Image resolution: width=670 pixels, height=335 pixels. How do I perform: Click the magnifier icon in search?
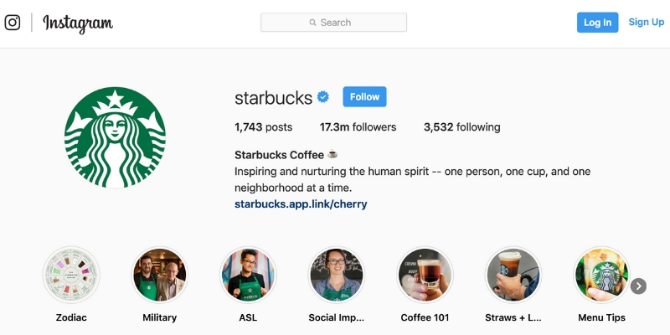[x=312, y=23]
